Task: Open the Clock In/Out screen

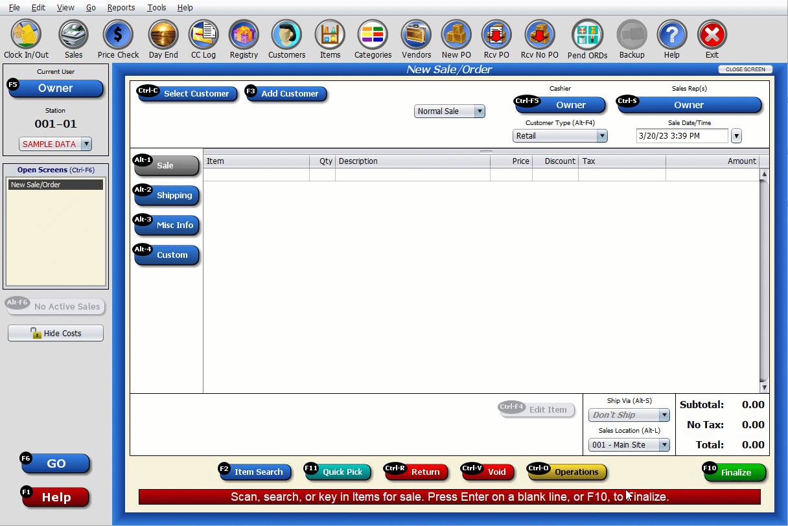Action: [x=25, y=34]
